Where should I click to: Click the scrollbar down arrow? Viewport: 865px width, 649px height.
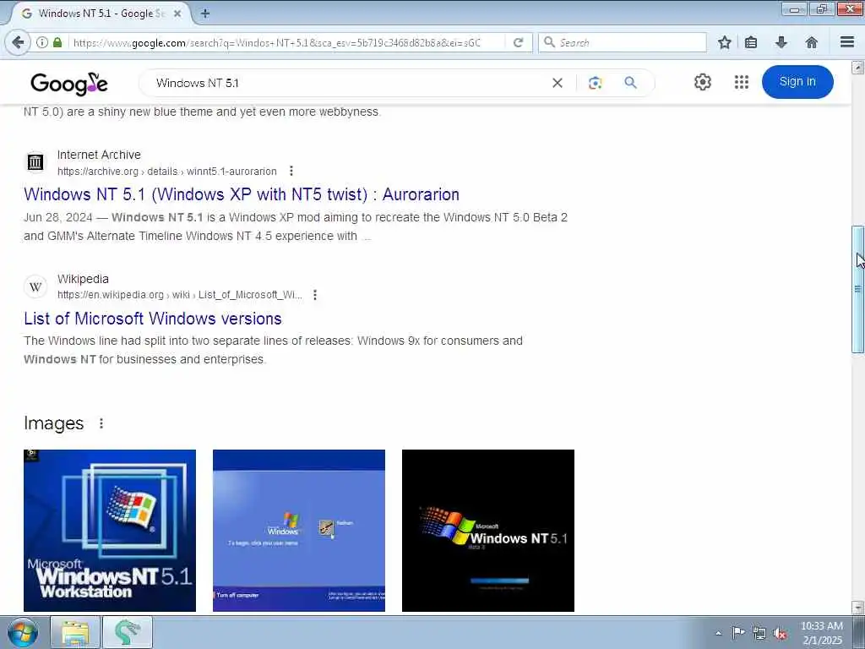tap(857, 607)
